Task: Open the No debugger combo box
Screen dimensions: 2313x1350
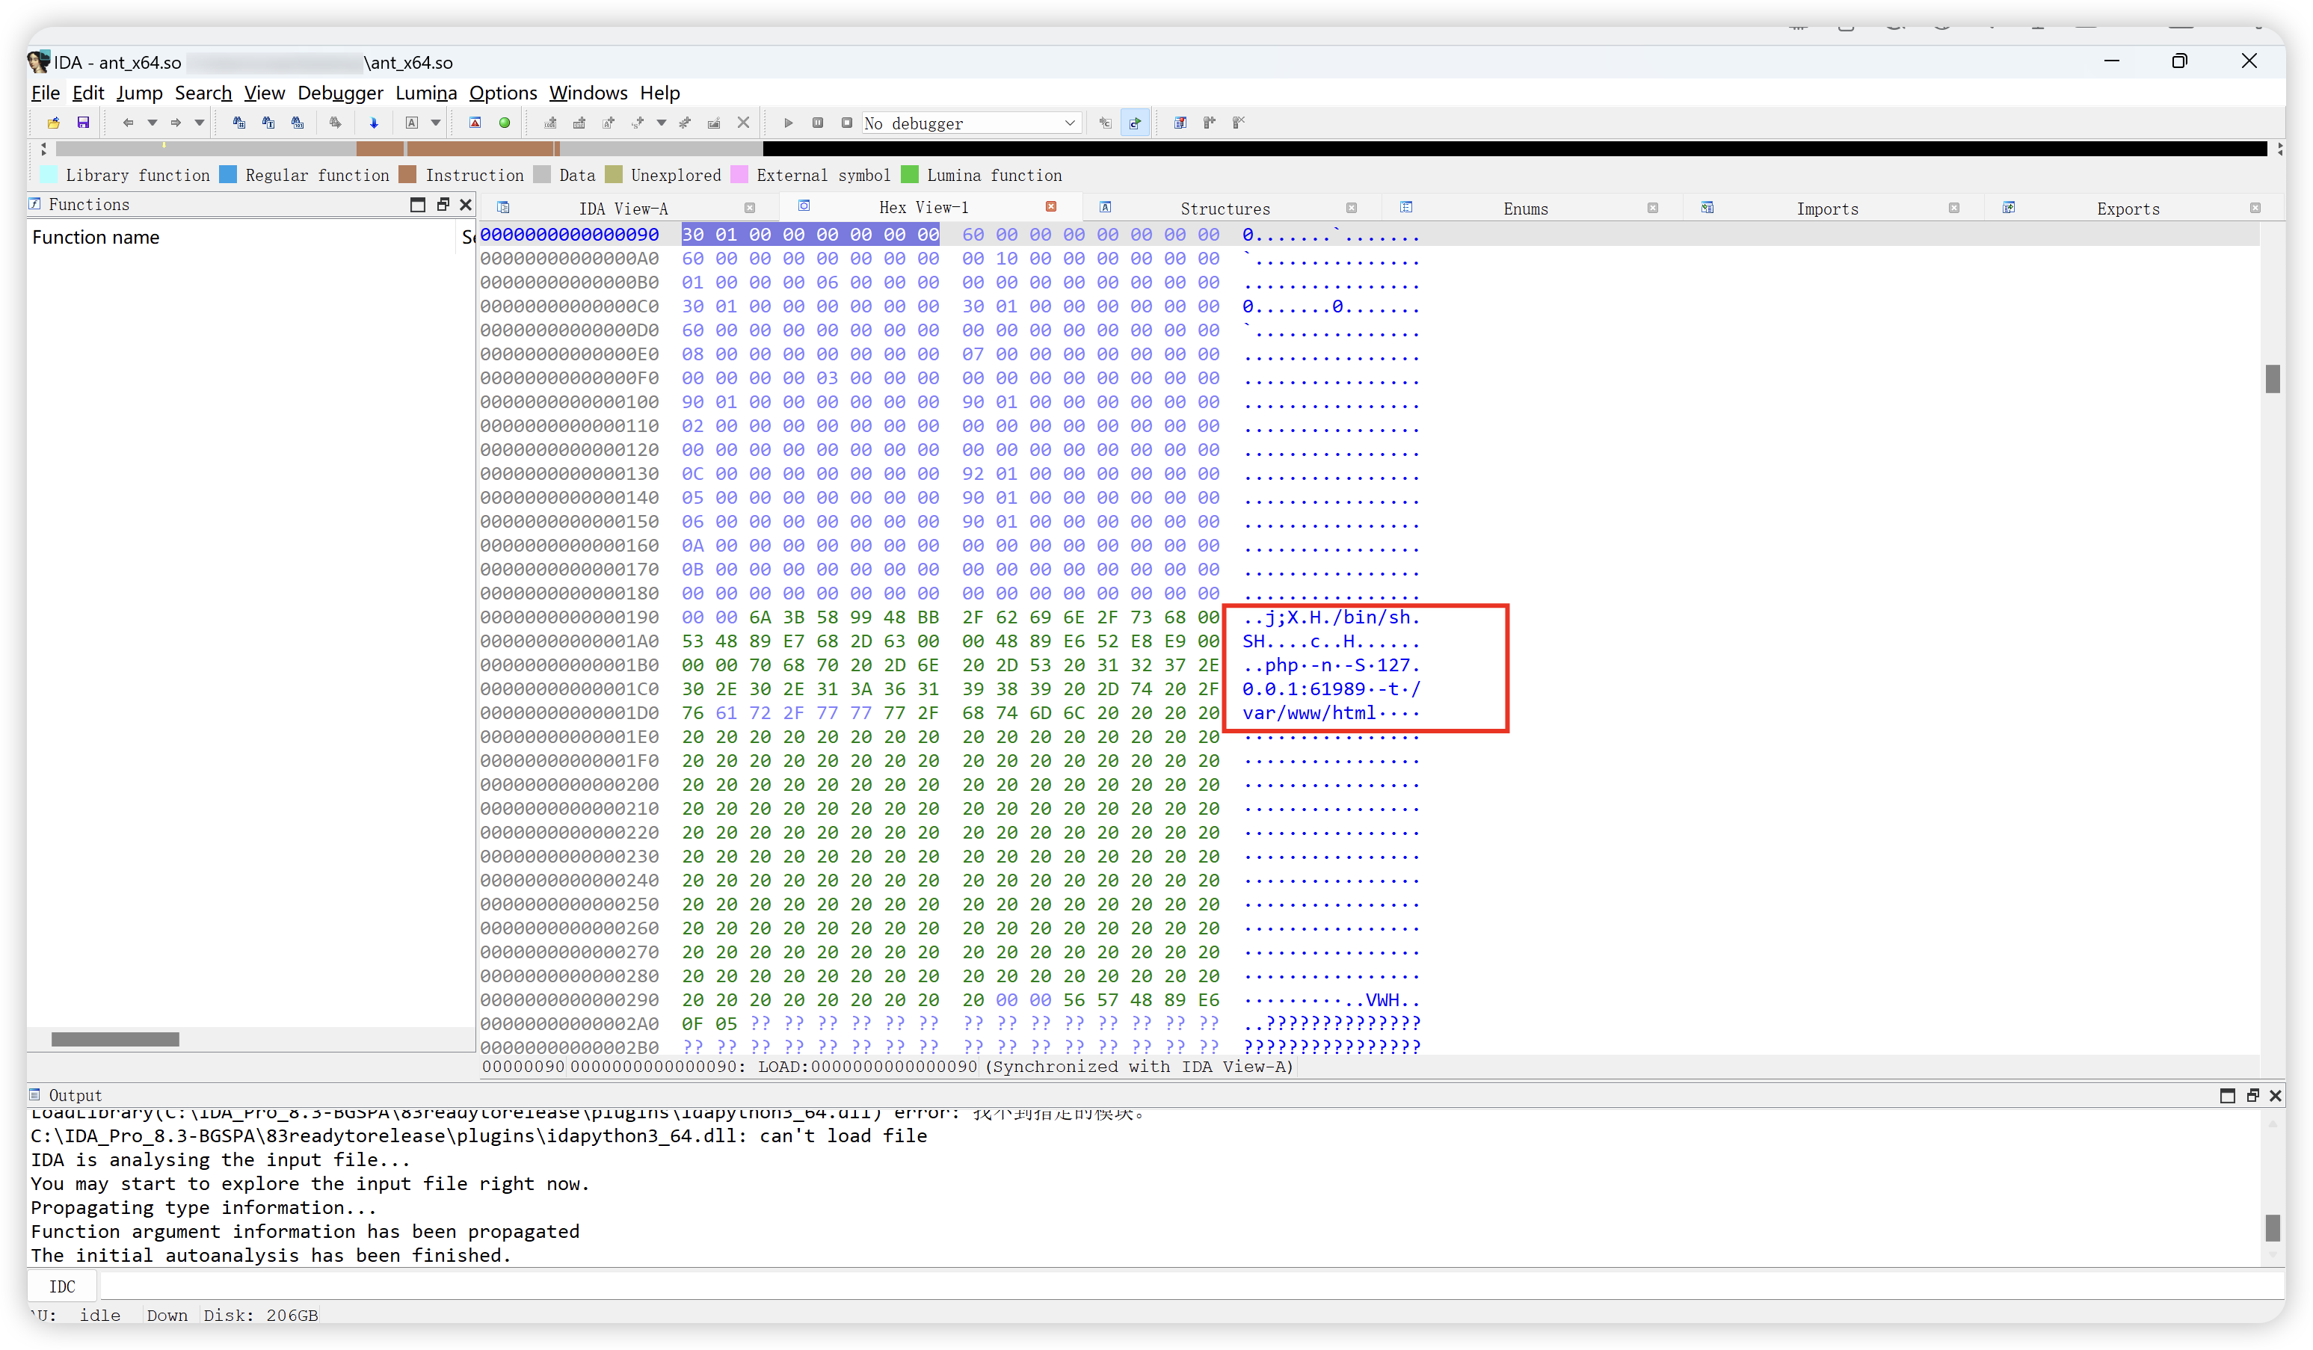Action: coord(970,123)
